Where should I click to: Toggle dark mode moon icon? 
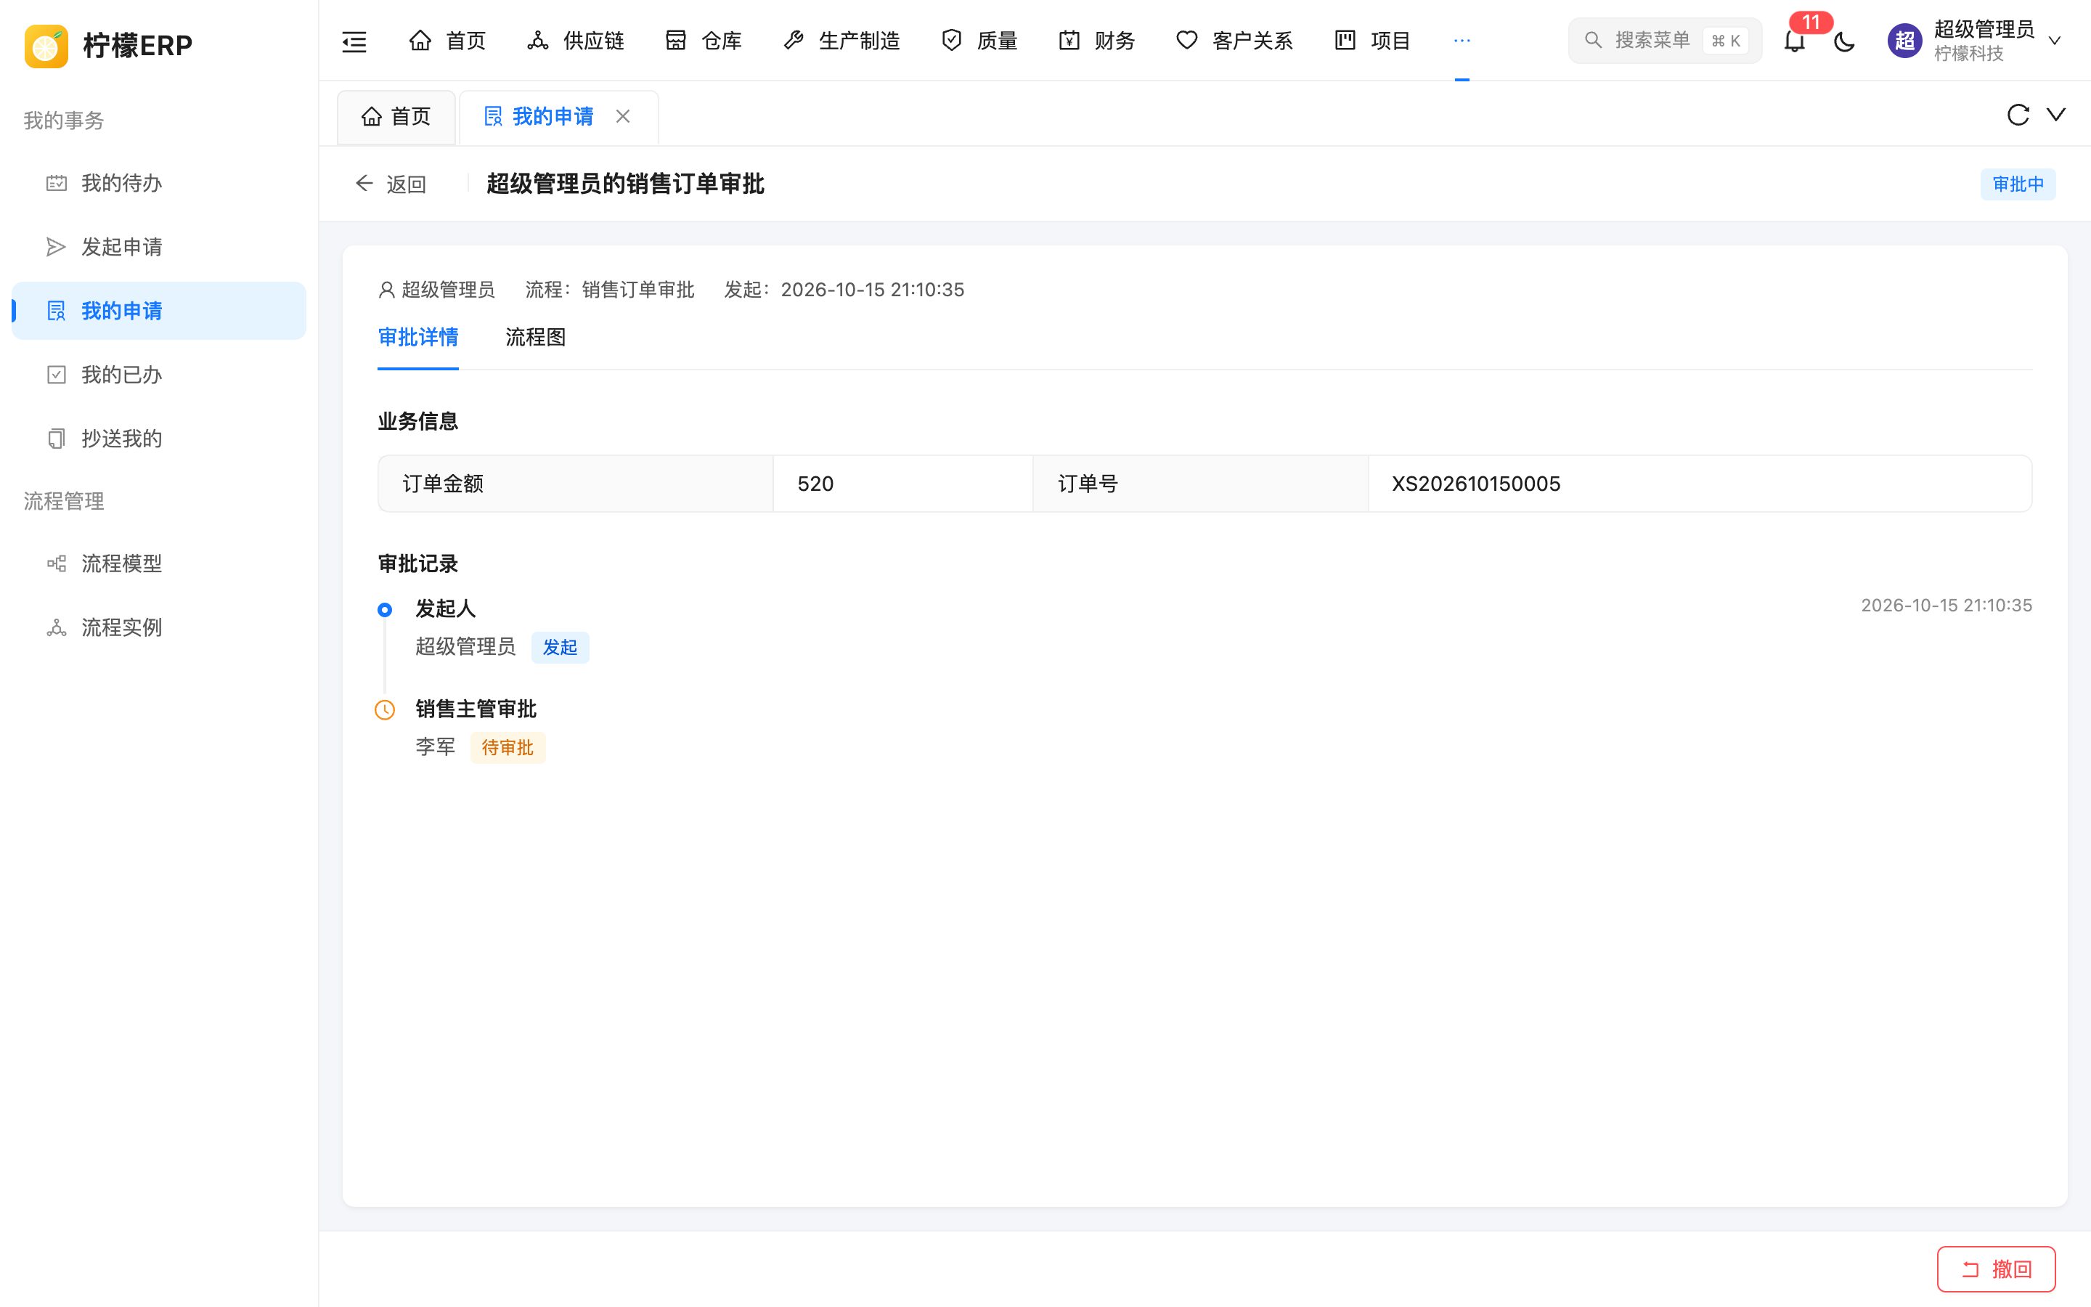coord(1844,41)
